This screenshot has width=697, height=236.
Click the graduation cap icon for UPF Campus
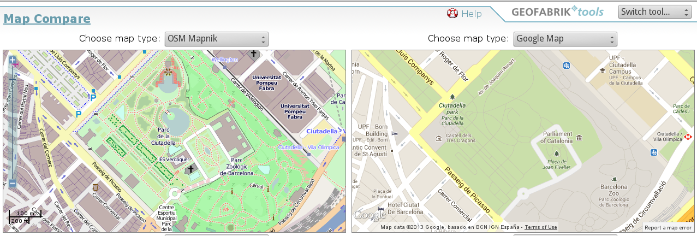[x=602, y=70]
